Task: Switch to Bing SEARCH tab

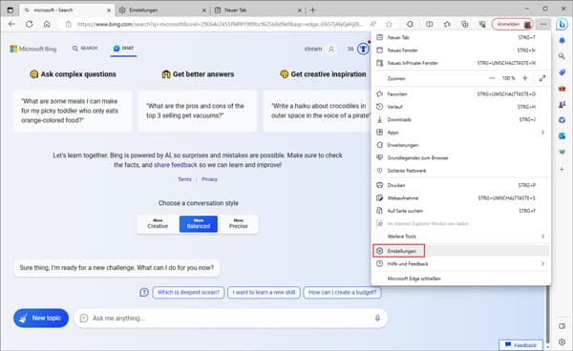Action: tap(85, 48)
